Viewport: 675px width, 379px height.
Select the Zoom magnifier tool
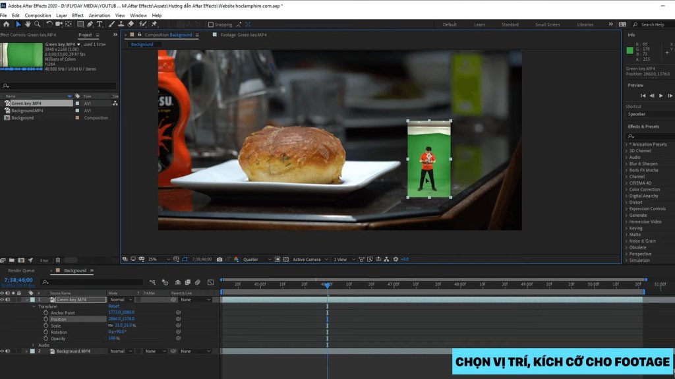[x=38, y=24]
